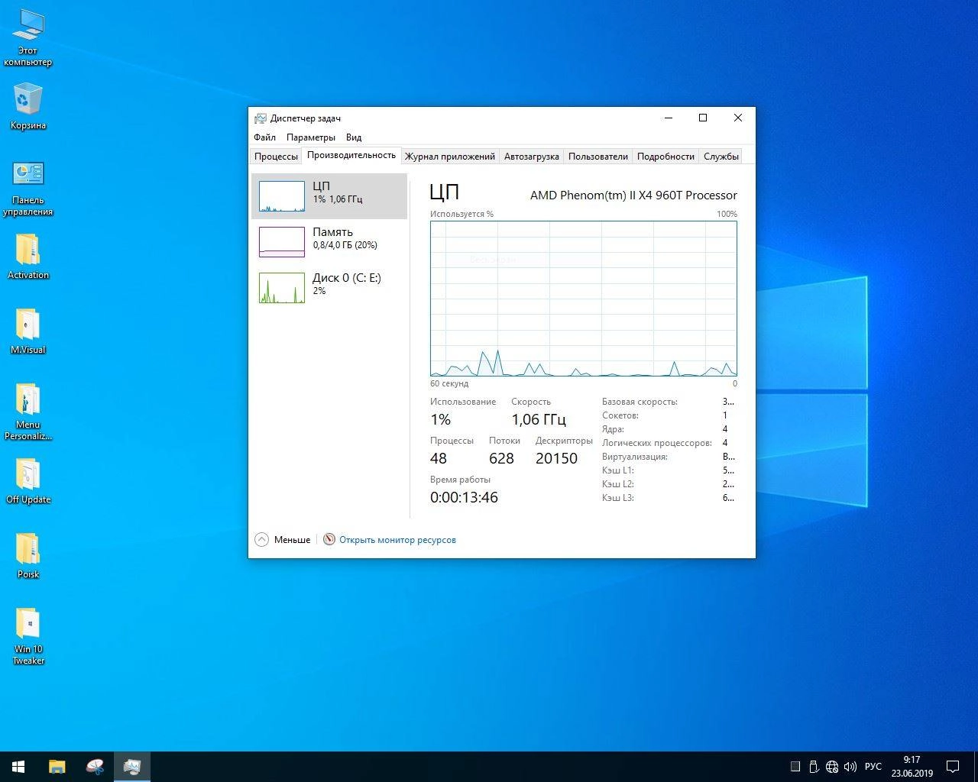This screenshot has width=978, height=782.
Task: Click the Логических процессоров label
Action: 657,443
